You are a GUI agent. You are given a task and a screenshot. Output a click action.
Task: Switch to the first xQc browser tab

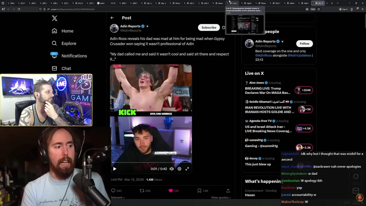click(x=190, y=3)
